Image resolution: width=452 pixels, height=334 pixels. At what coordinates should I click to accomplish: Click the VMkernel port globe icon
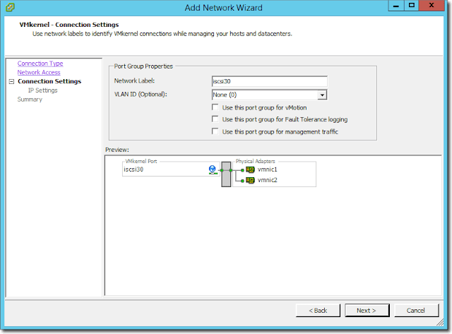point(212,169)
